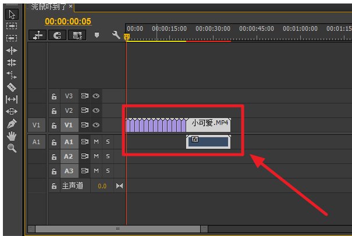Image resolution: width=352 pixels, height=236 pixels.
Task: Toggle lock on track A2
Action: pyautogui.click(x=54, y=156)
